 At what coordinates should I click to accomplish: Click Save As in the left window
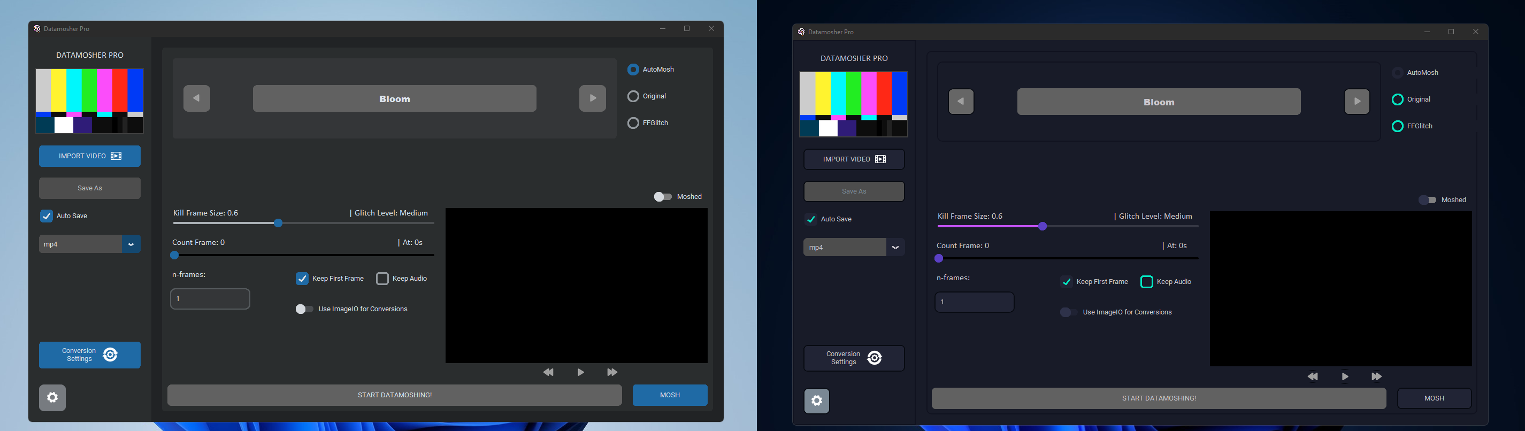click(x=90, y=188)
